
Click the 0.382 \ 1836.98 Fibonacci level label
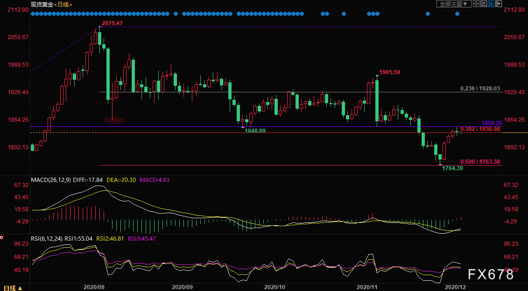click(x=480, y=129)
